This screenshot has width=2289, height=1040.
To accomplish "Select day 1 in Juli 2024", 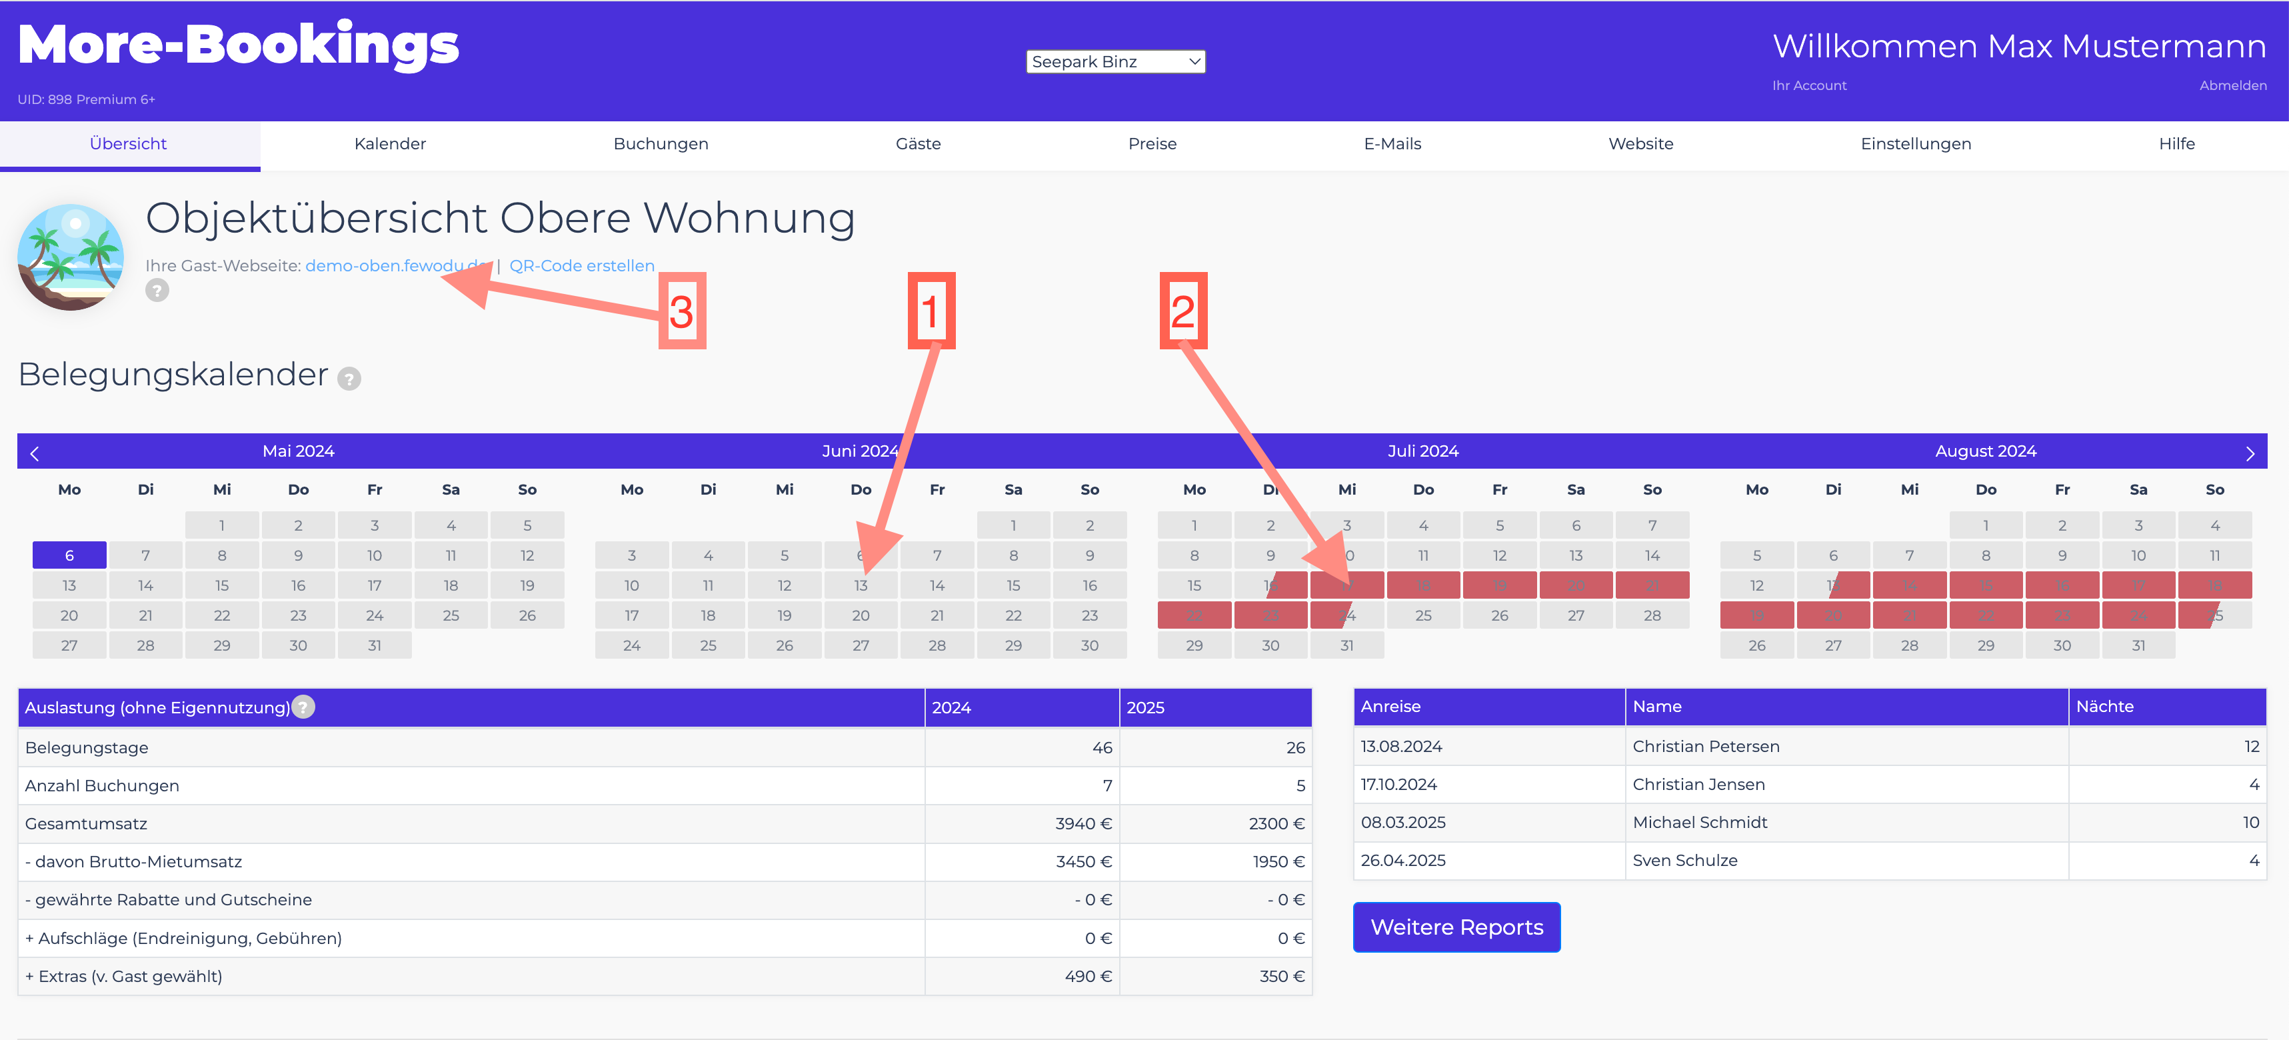I will coord(1193,526).
